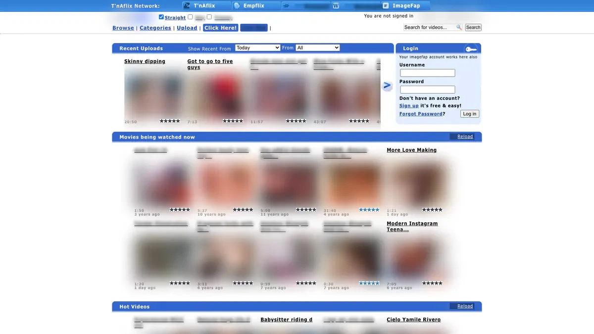This screenshot has height=334, width=594.
Task: Click the blue star rating beside 31:40
Action: (x=369, y=210)
